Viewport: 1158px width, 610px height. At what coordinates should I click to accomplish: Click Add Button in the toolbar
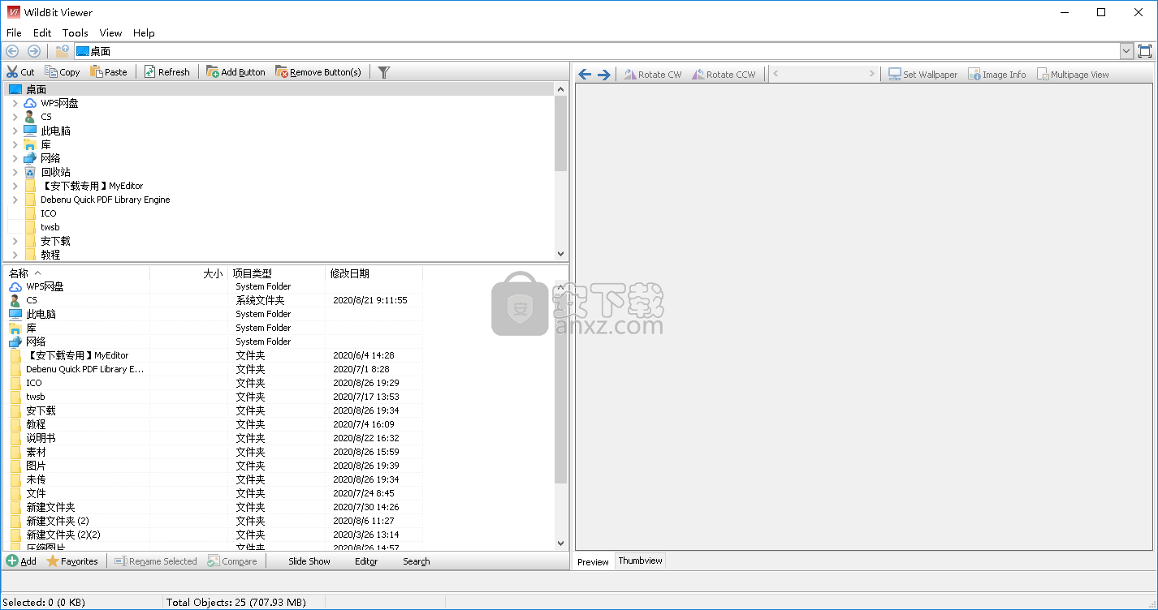pyautogui.click(x=235, y=72)
